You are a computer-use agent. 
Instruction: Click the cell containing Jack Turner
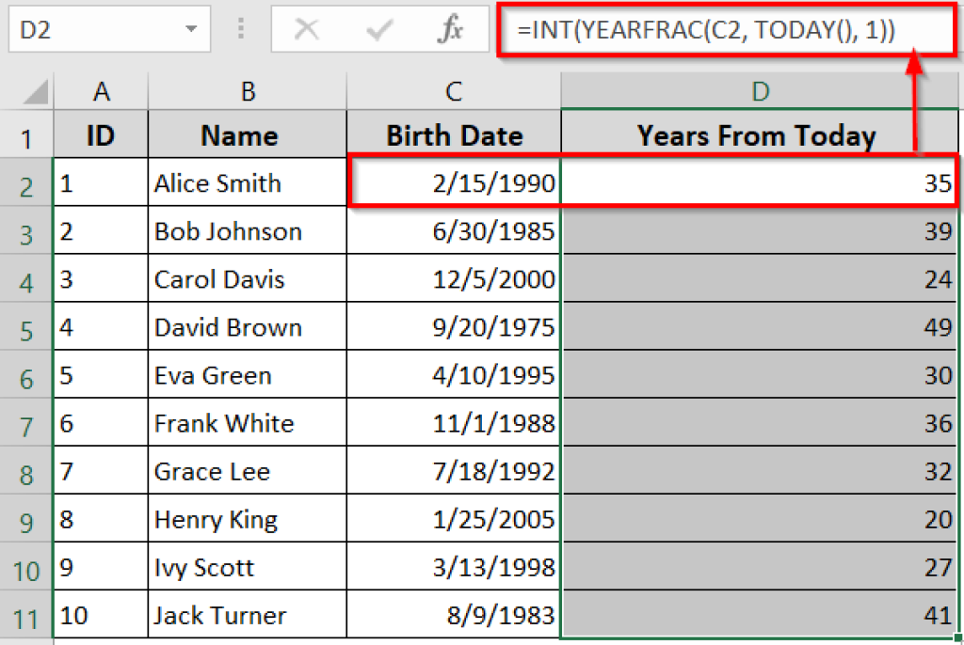247,617
